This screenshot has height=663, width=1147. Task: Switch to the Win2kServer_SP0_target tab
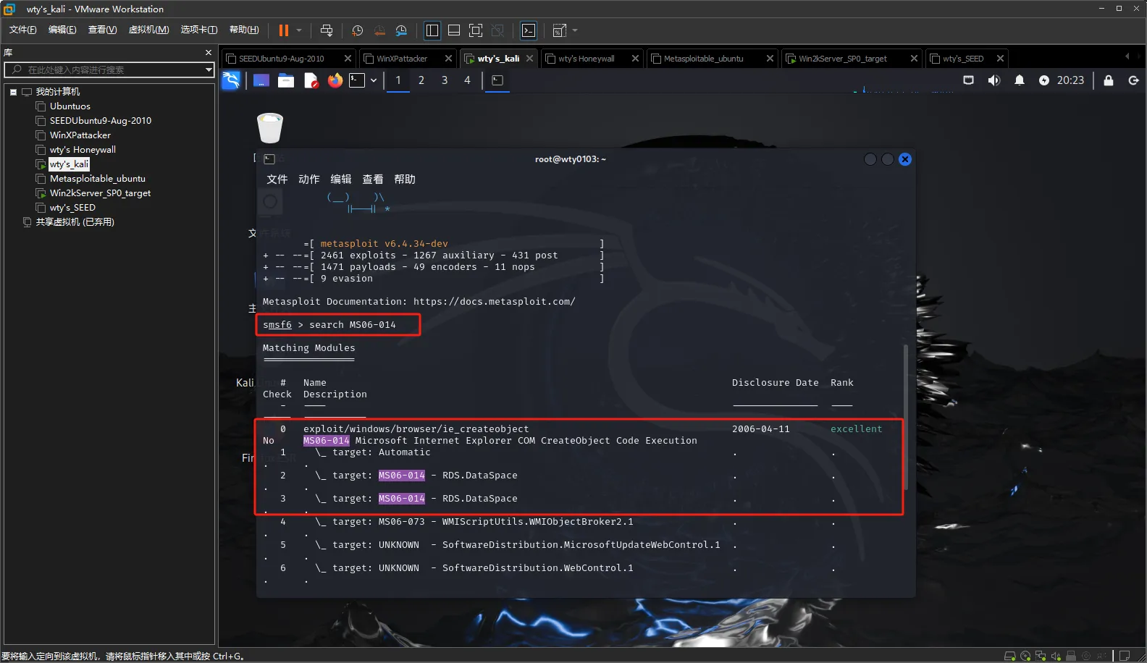coord(842,59)
